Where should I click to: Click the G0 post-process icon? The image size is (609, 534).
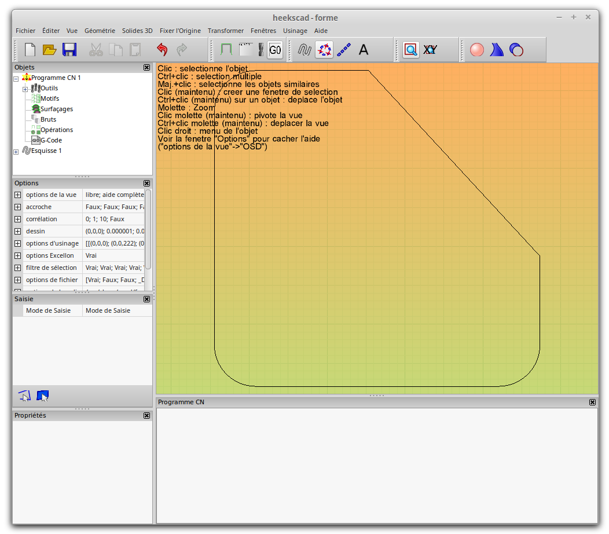pos(275,50)
